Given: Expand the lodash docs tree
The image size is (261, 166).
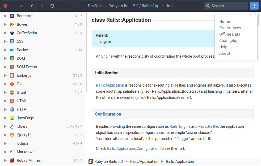Looking at the screenshot, I should pyautogui.click(x=5, y=143).
